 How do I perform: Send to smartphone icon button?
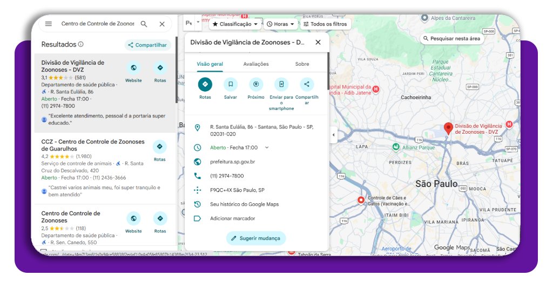[x=281, y=85]
